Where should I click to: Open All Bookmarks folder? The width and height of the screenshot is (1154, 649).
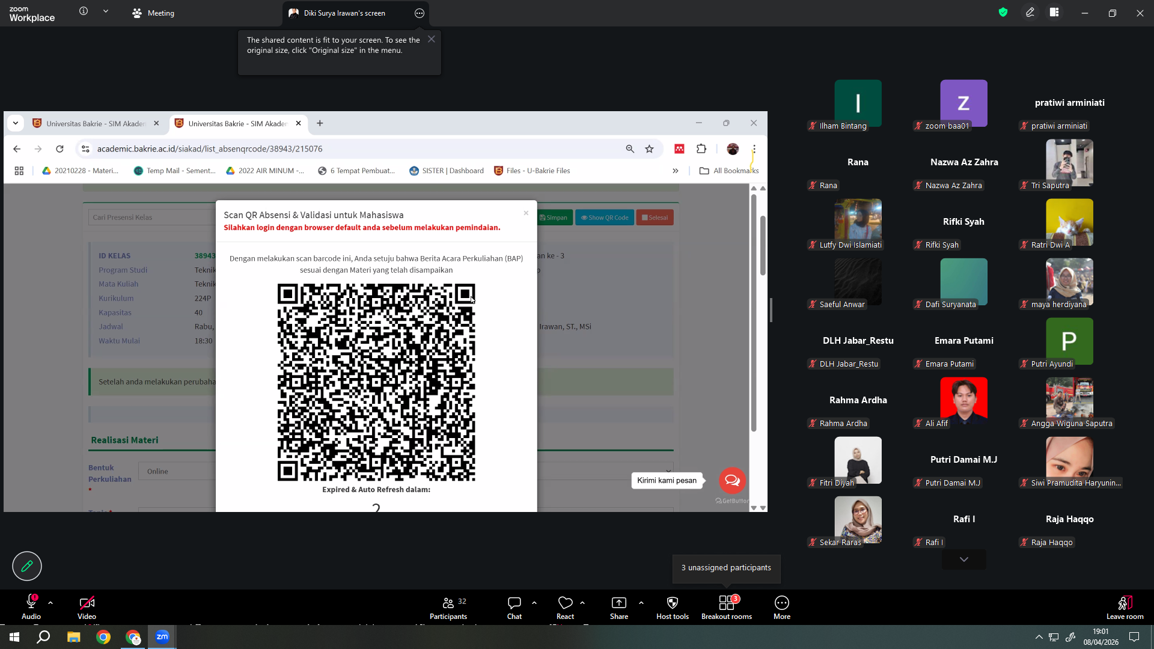(728, 171)
